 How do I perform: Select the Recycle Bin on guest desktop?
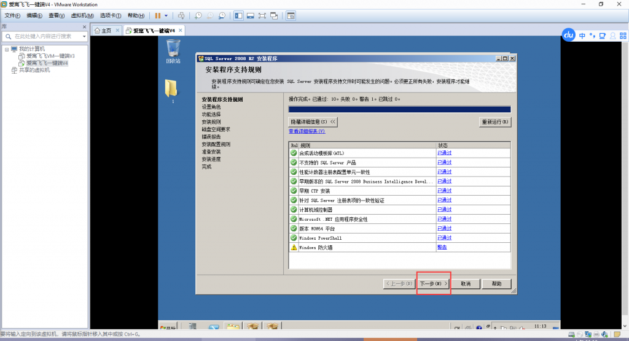(x=173, y=52)
